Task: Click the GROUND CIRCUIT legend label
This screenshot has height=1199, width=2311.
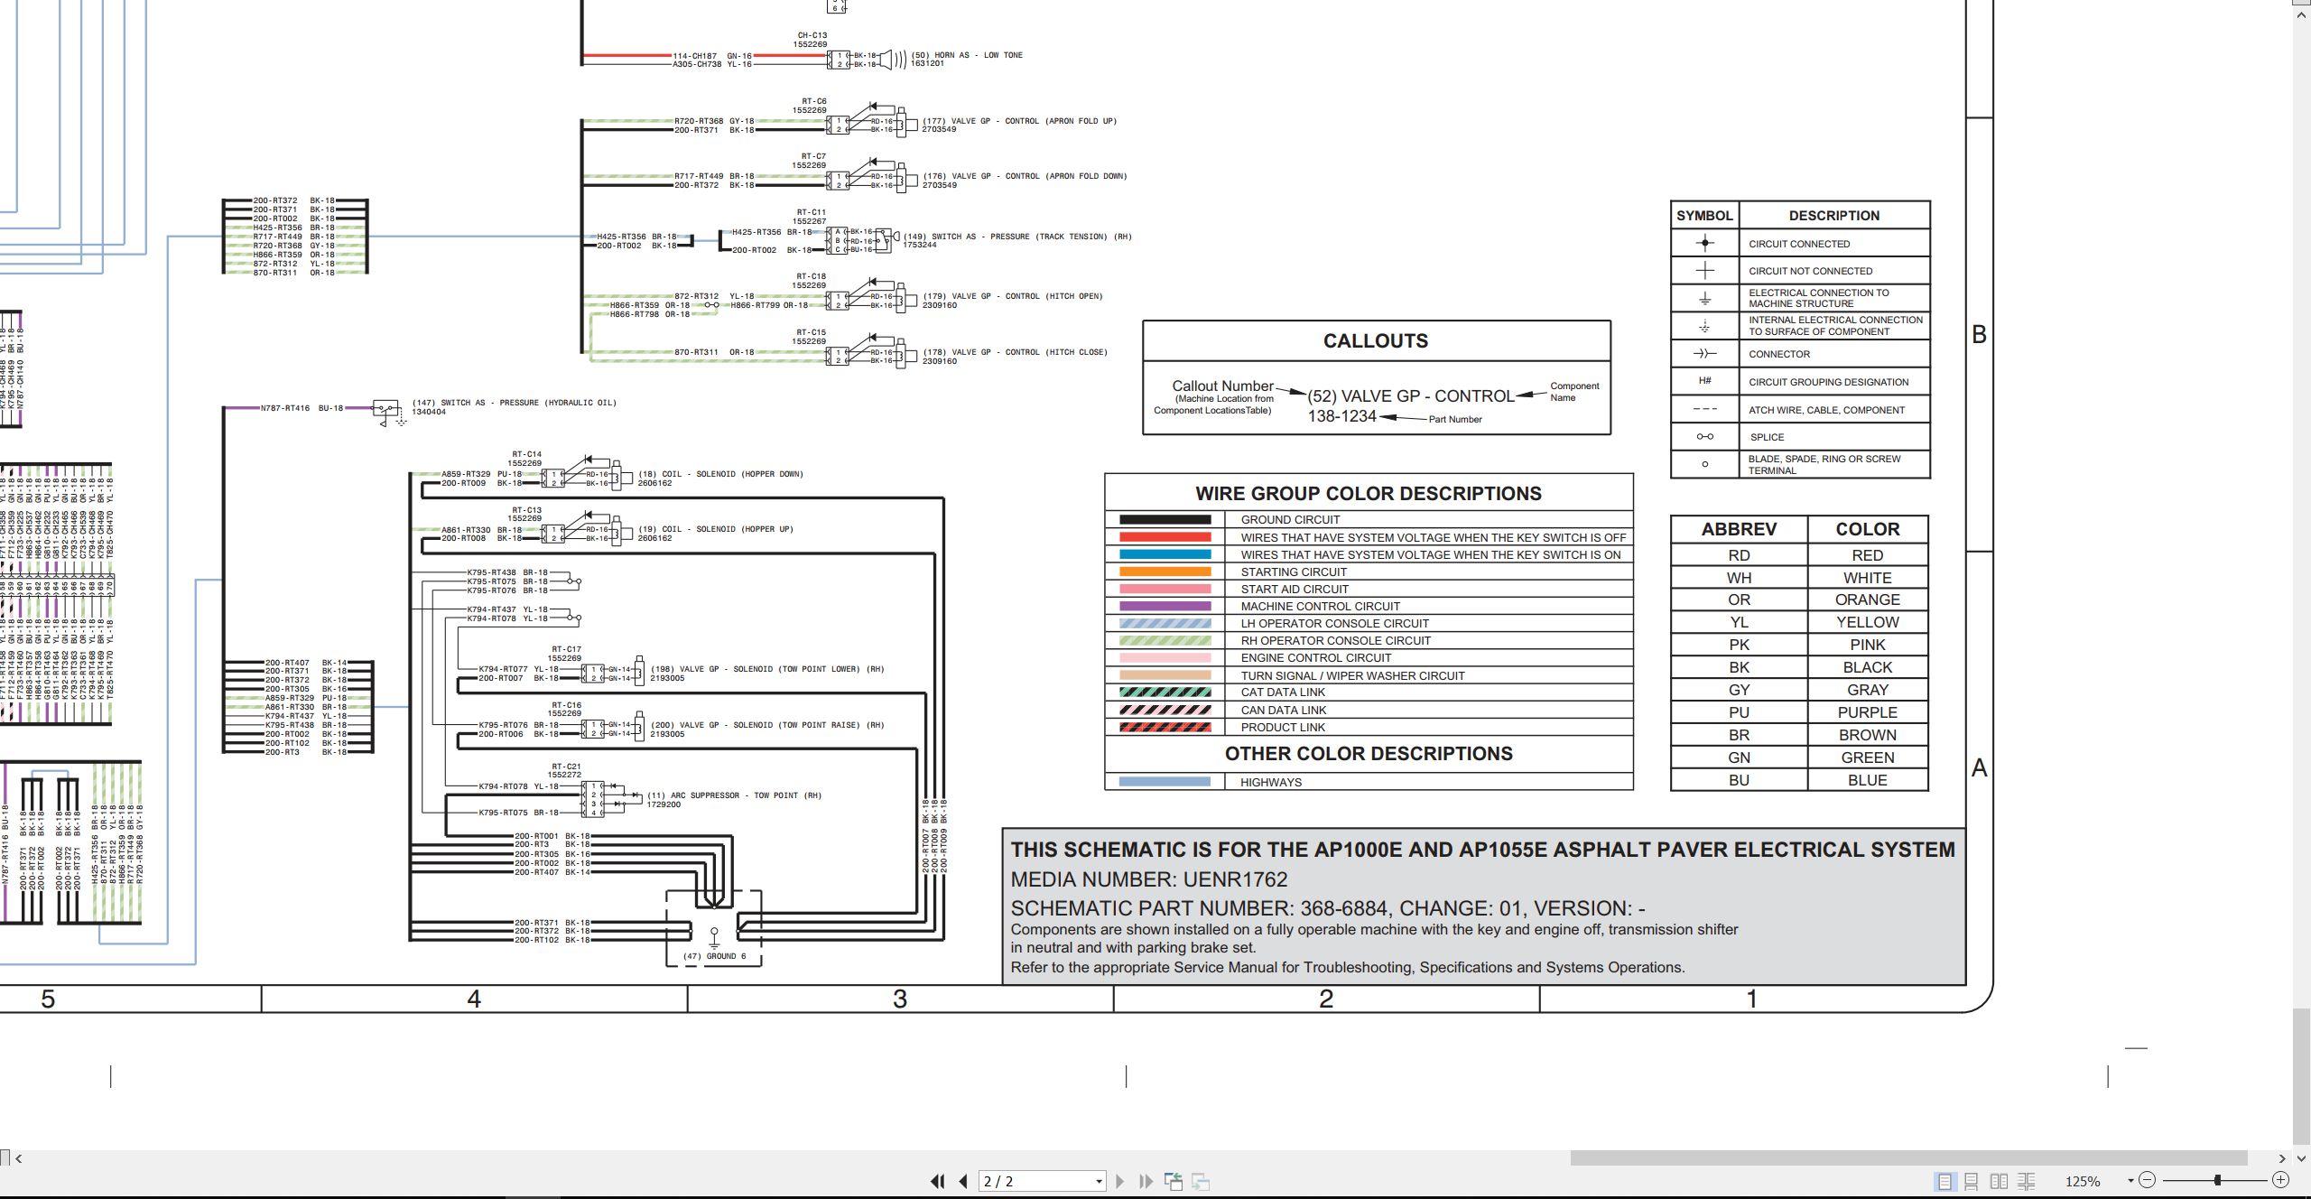Action: coord(1290,520)
